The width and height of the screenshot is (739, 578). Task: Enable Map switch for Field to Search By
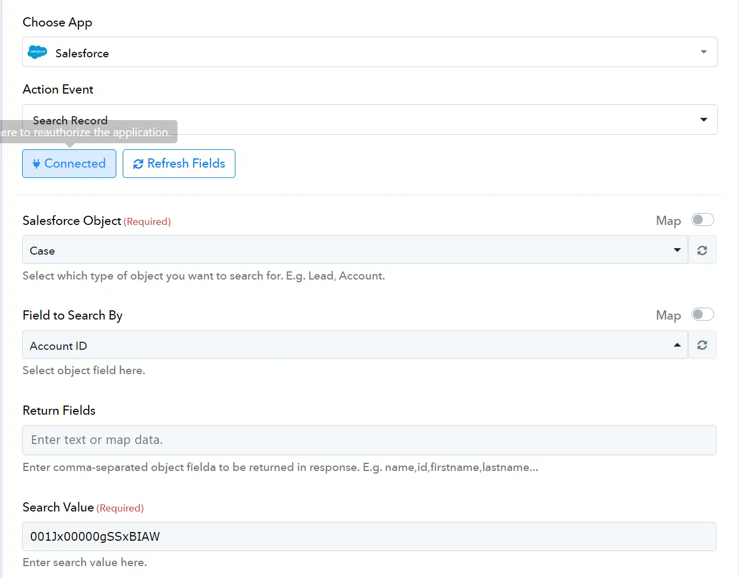click(x=703, y=314)
